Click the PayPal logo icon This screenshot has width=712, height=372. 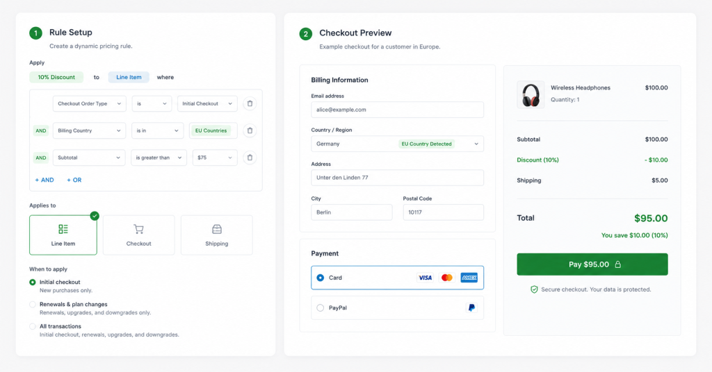pyautogui.click(x=471, y=307)
